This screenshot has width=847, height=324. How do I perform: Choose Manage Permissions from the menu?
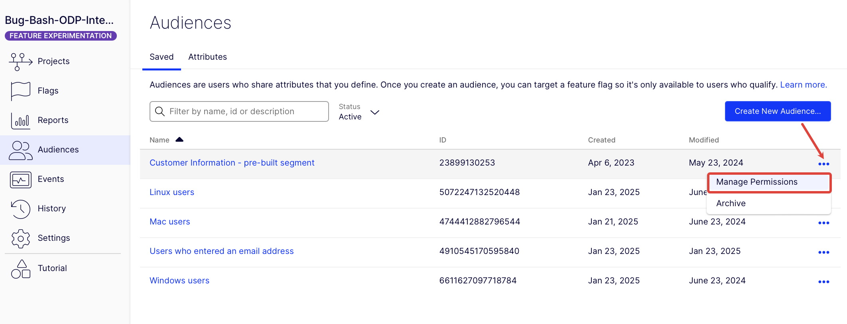pos(756,182)
